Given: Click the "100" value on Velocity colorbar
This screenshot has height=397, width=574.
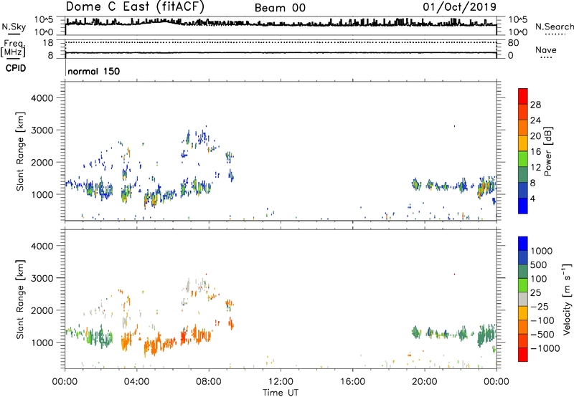Looking at the screenshot, I should click(539, 279).
